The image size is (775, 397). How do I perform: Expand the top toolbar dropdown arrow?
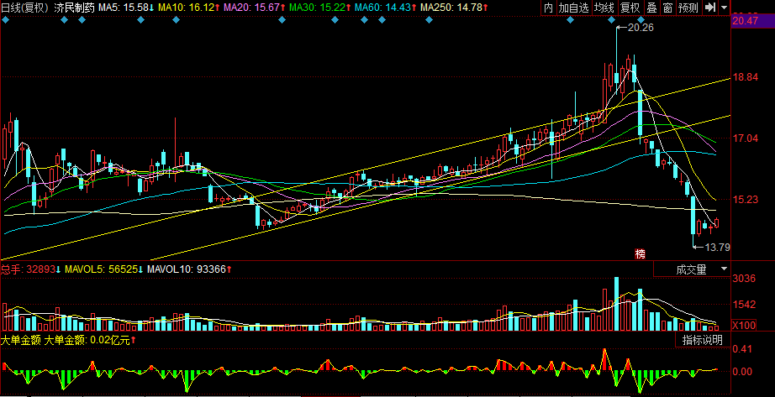pos(724,8)
